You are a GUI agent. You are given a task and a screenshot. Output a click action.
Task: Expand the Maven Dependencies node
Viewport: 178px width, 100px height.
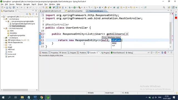pyautogui.click(x=4, y=42)
